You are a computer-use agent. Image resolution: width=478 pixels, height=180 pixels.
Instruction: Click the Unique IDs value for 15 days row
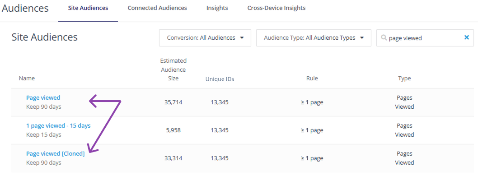(220, 130)
